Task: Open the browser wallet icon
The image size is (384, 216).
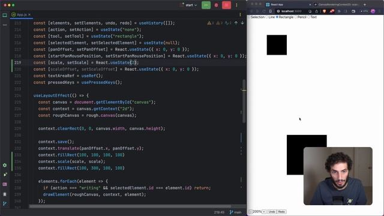Action: pos(353,11)
